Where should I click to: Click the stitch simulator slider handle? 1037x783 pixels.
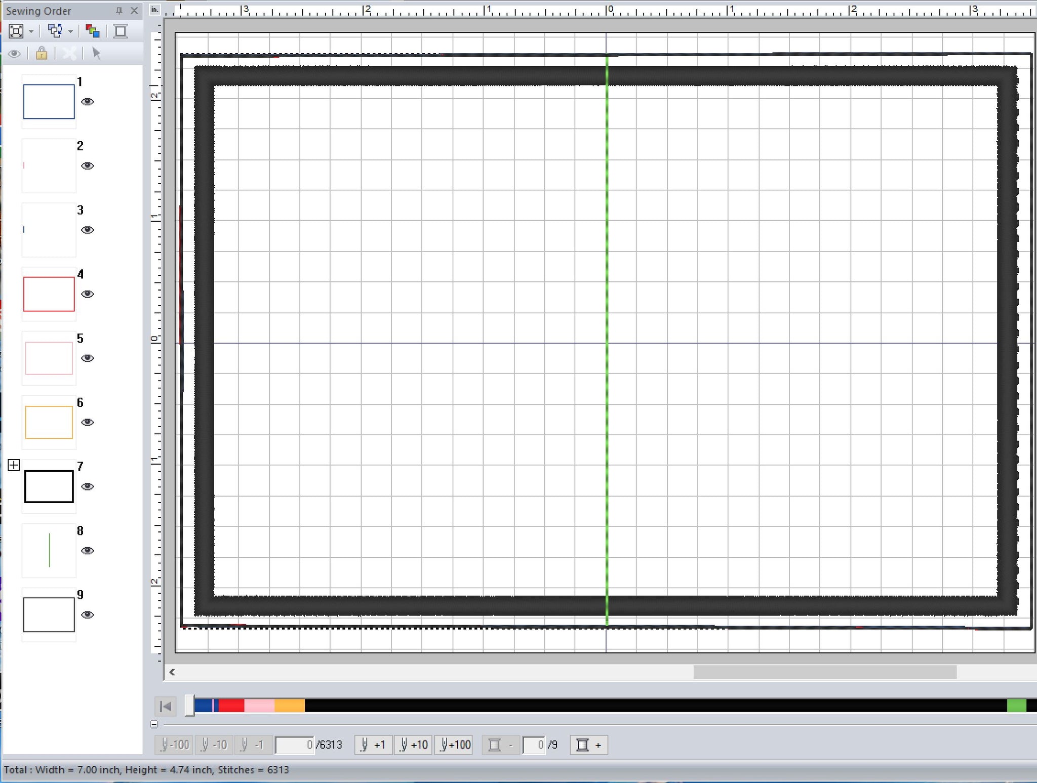pos(189,706)
